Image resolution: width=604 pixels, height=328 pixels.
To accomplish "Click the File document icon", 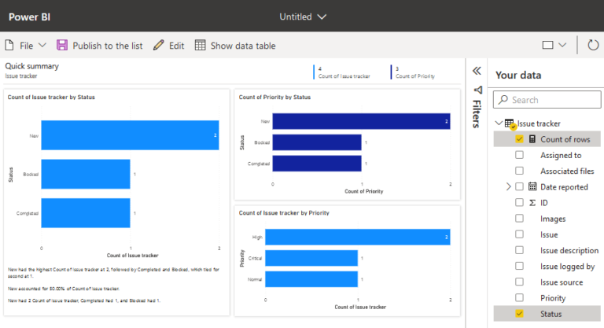I will click(9, 46).
